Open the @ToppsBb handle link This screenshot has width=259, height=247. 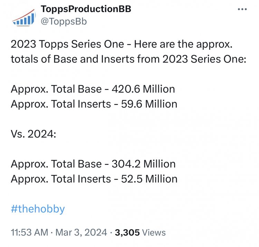click(x=64, y=22)
